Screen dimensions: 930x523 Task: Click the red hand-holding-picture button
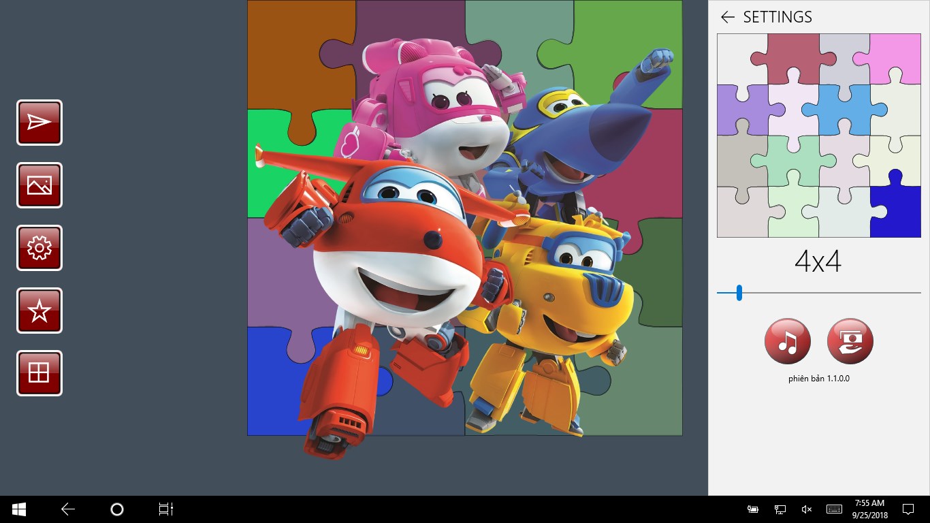pos(850,341)
